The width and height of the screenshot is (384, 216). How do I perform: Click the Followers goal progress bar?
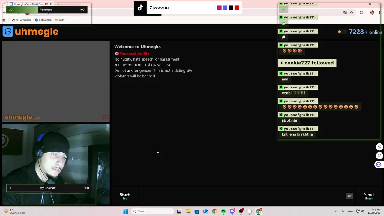[47, 10]
